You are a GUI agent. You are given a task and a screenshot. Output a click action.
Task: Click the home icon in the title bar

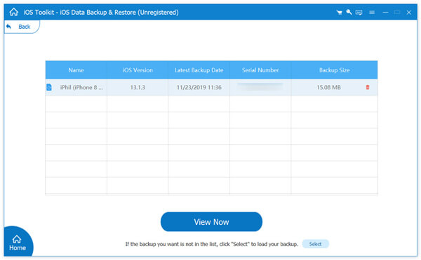(x=13, y=12)
